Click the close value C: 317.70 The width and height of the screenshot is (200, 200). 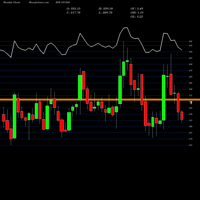tap(74, 13)
